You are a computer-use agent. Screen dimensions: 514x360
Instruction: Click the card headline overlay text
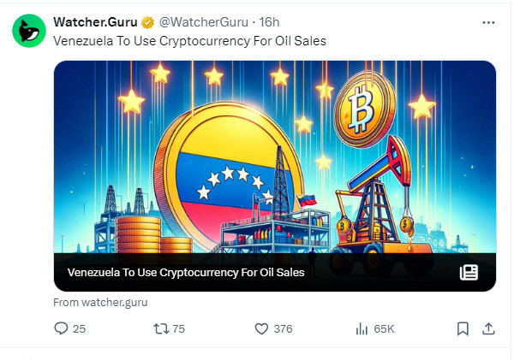tap(185, 273)
